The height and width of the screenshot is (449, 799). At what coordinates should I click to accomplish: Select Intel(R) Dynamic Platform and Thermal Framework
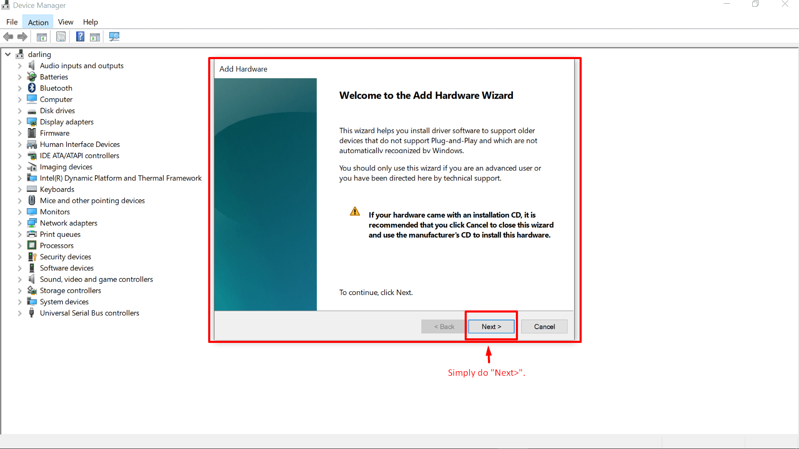click(x=121, y=178)
